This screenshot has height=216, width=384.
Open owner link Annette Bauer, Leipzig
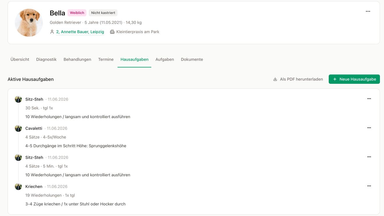(x=80, y=32)
